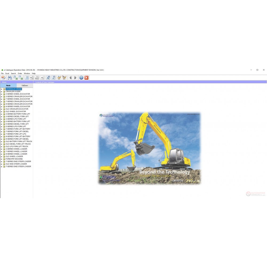Open the Search menu
This screenshot has height=267, width=267.
[x=13, y=73]
